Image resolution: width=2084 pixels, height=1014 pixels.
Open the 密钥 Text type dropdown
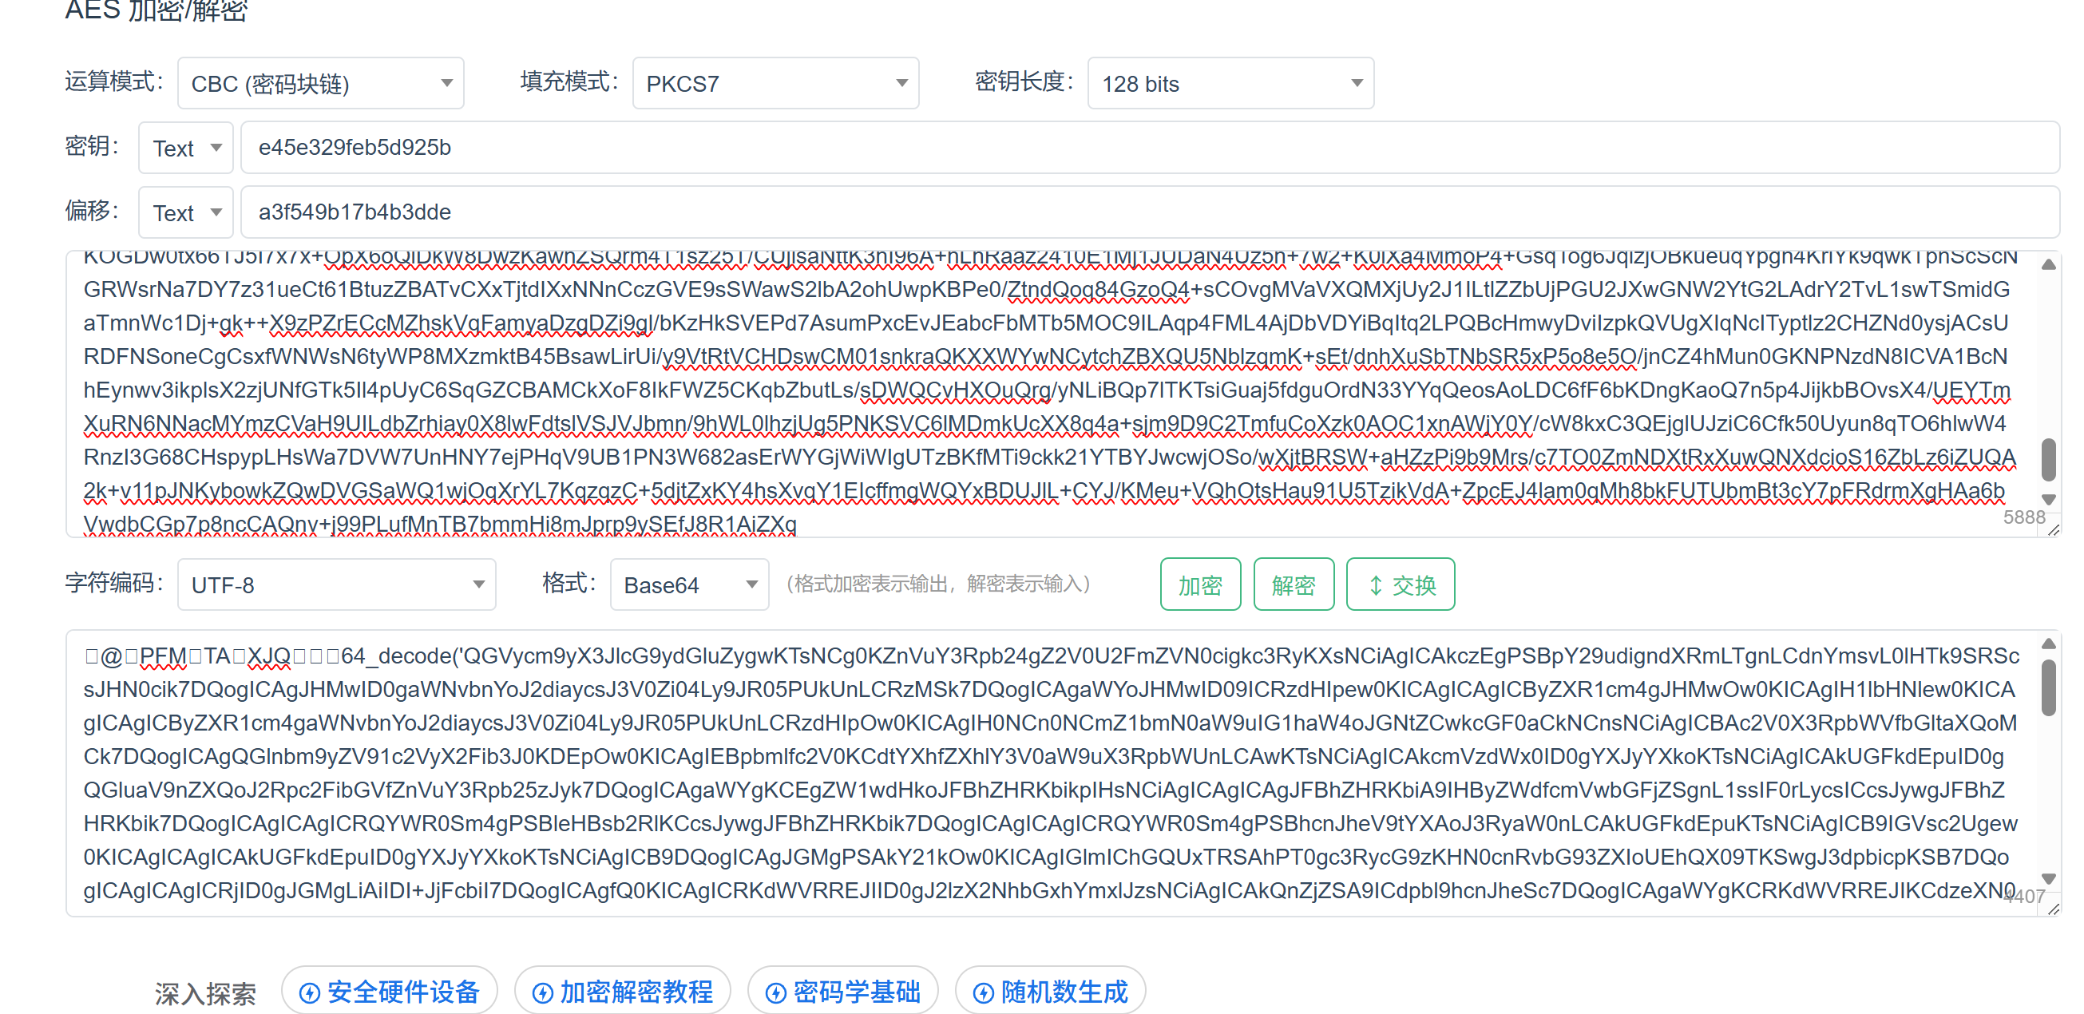pyautogui.click(x=186, y=148)
